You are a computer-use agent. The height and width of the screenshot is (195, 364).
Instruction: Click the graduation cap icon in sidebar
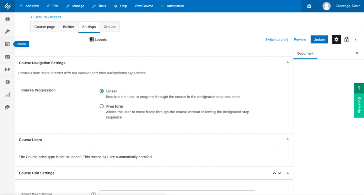(7, 107)
